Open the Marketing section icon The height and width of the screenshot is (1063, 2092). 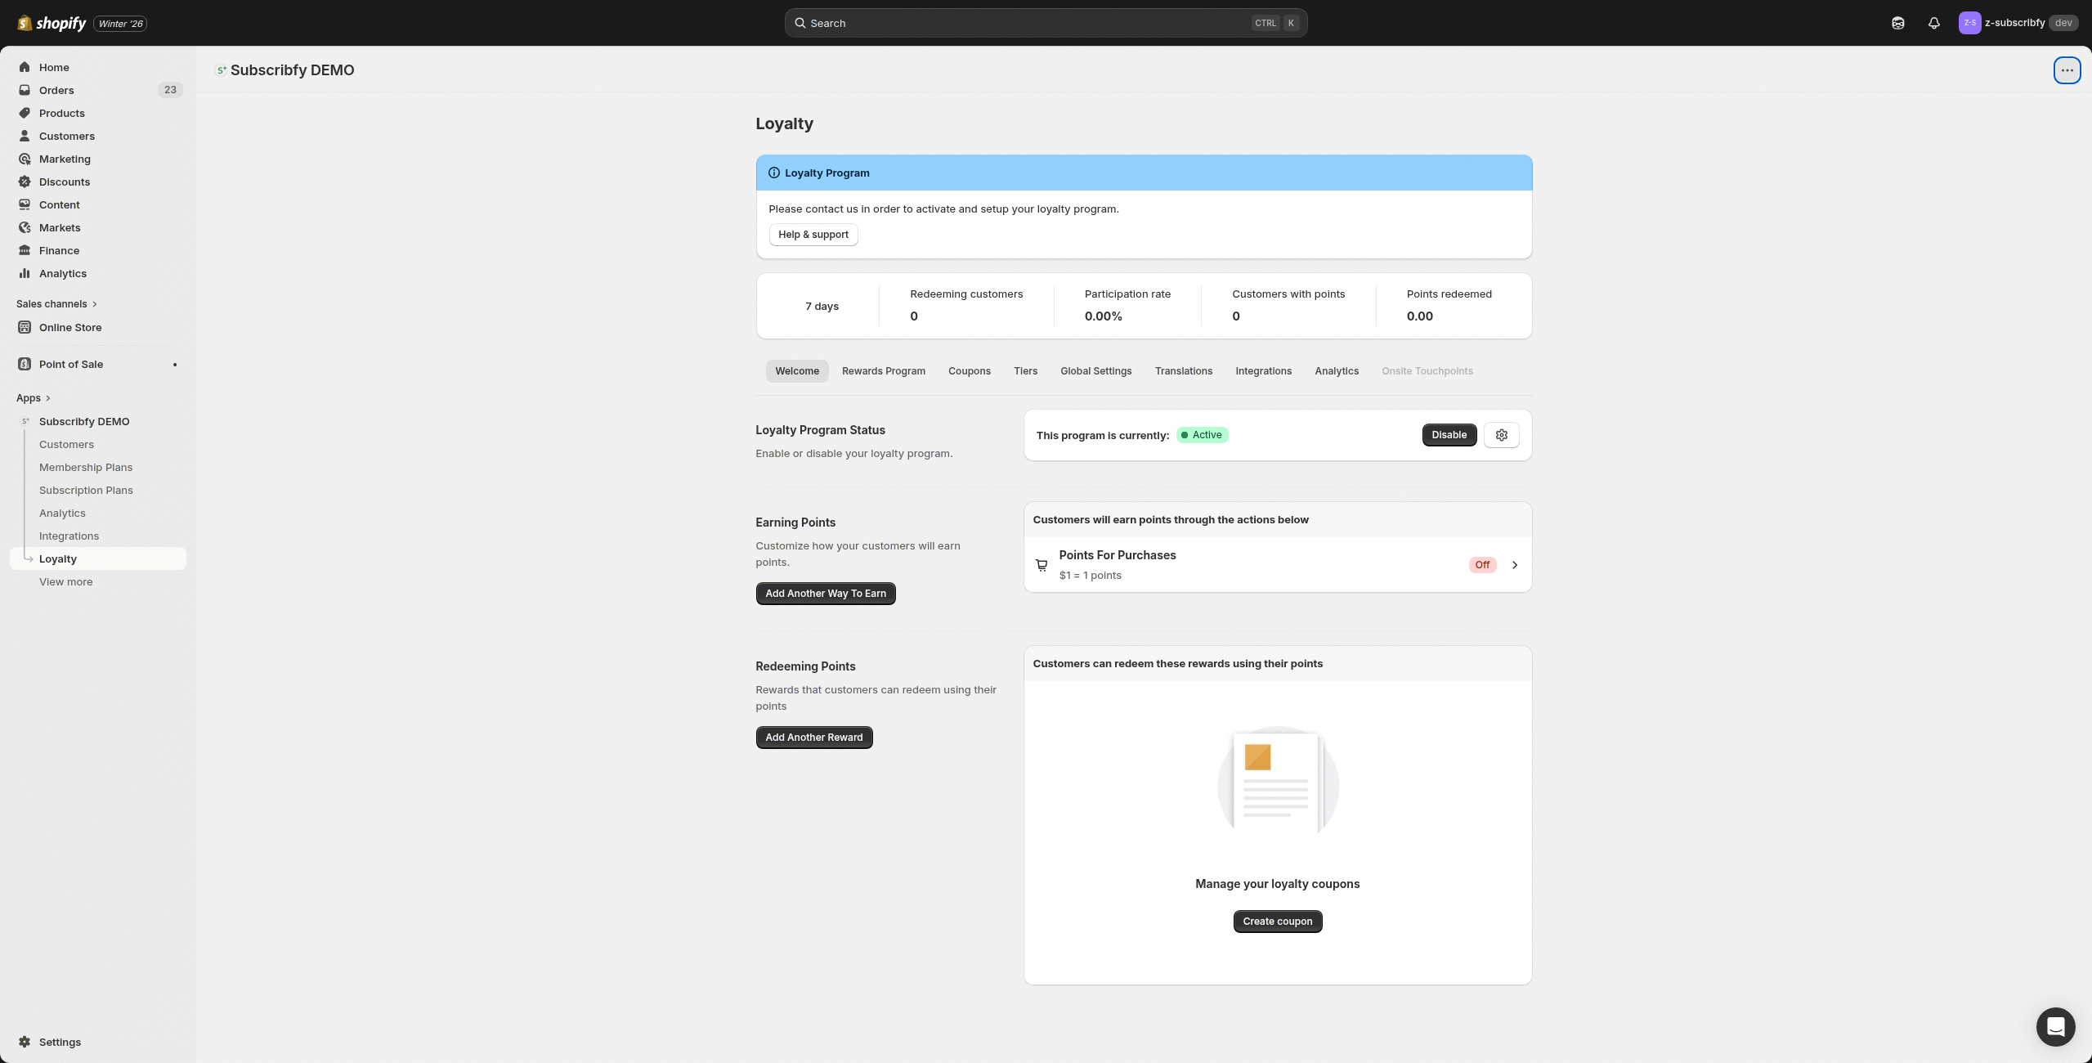[x=25, y=159]
